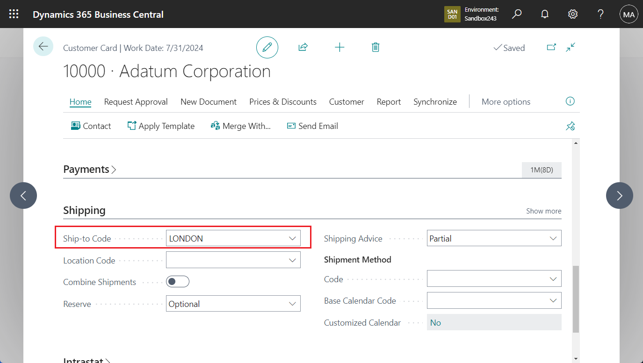Click the search magnifier icon
This screenshot has height=363, width=643.
516,14
